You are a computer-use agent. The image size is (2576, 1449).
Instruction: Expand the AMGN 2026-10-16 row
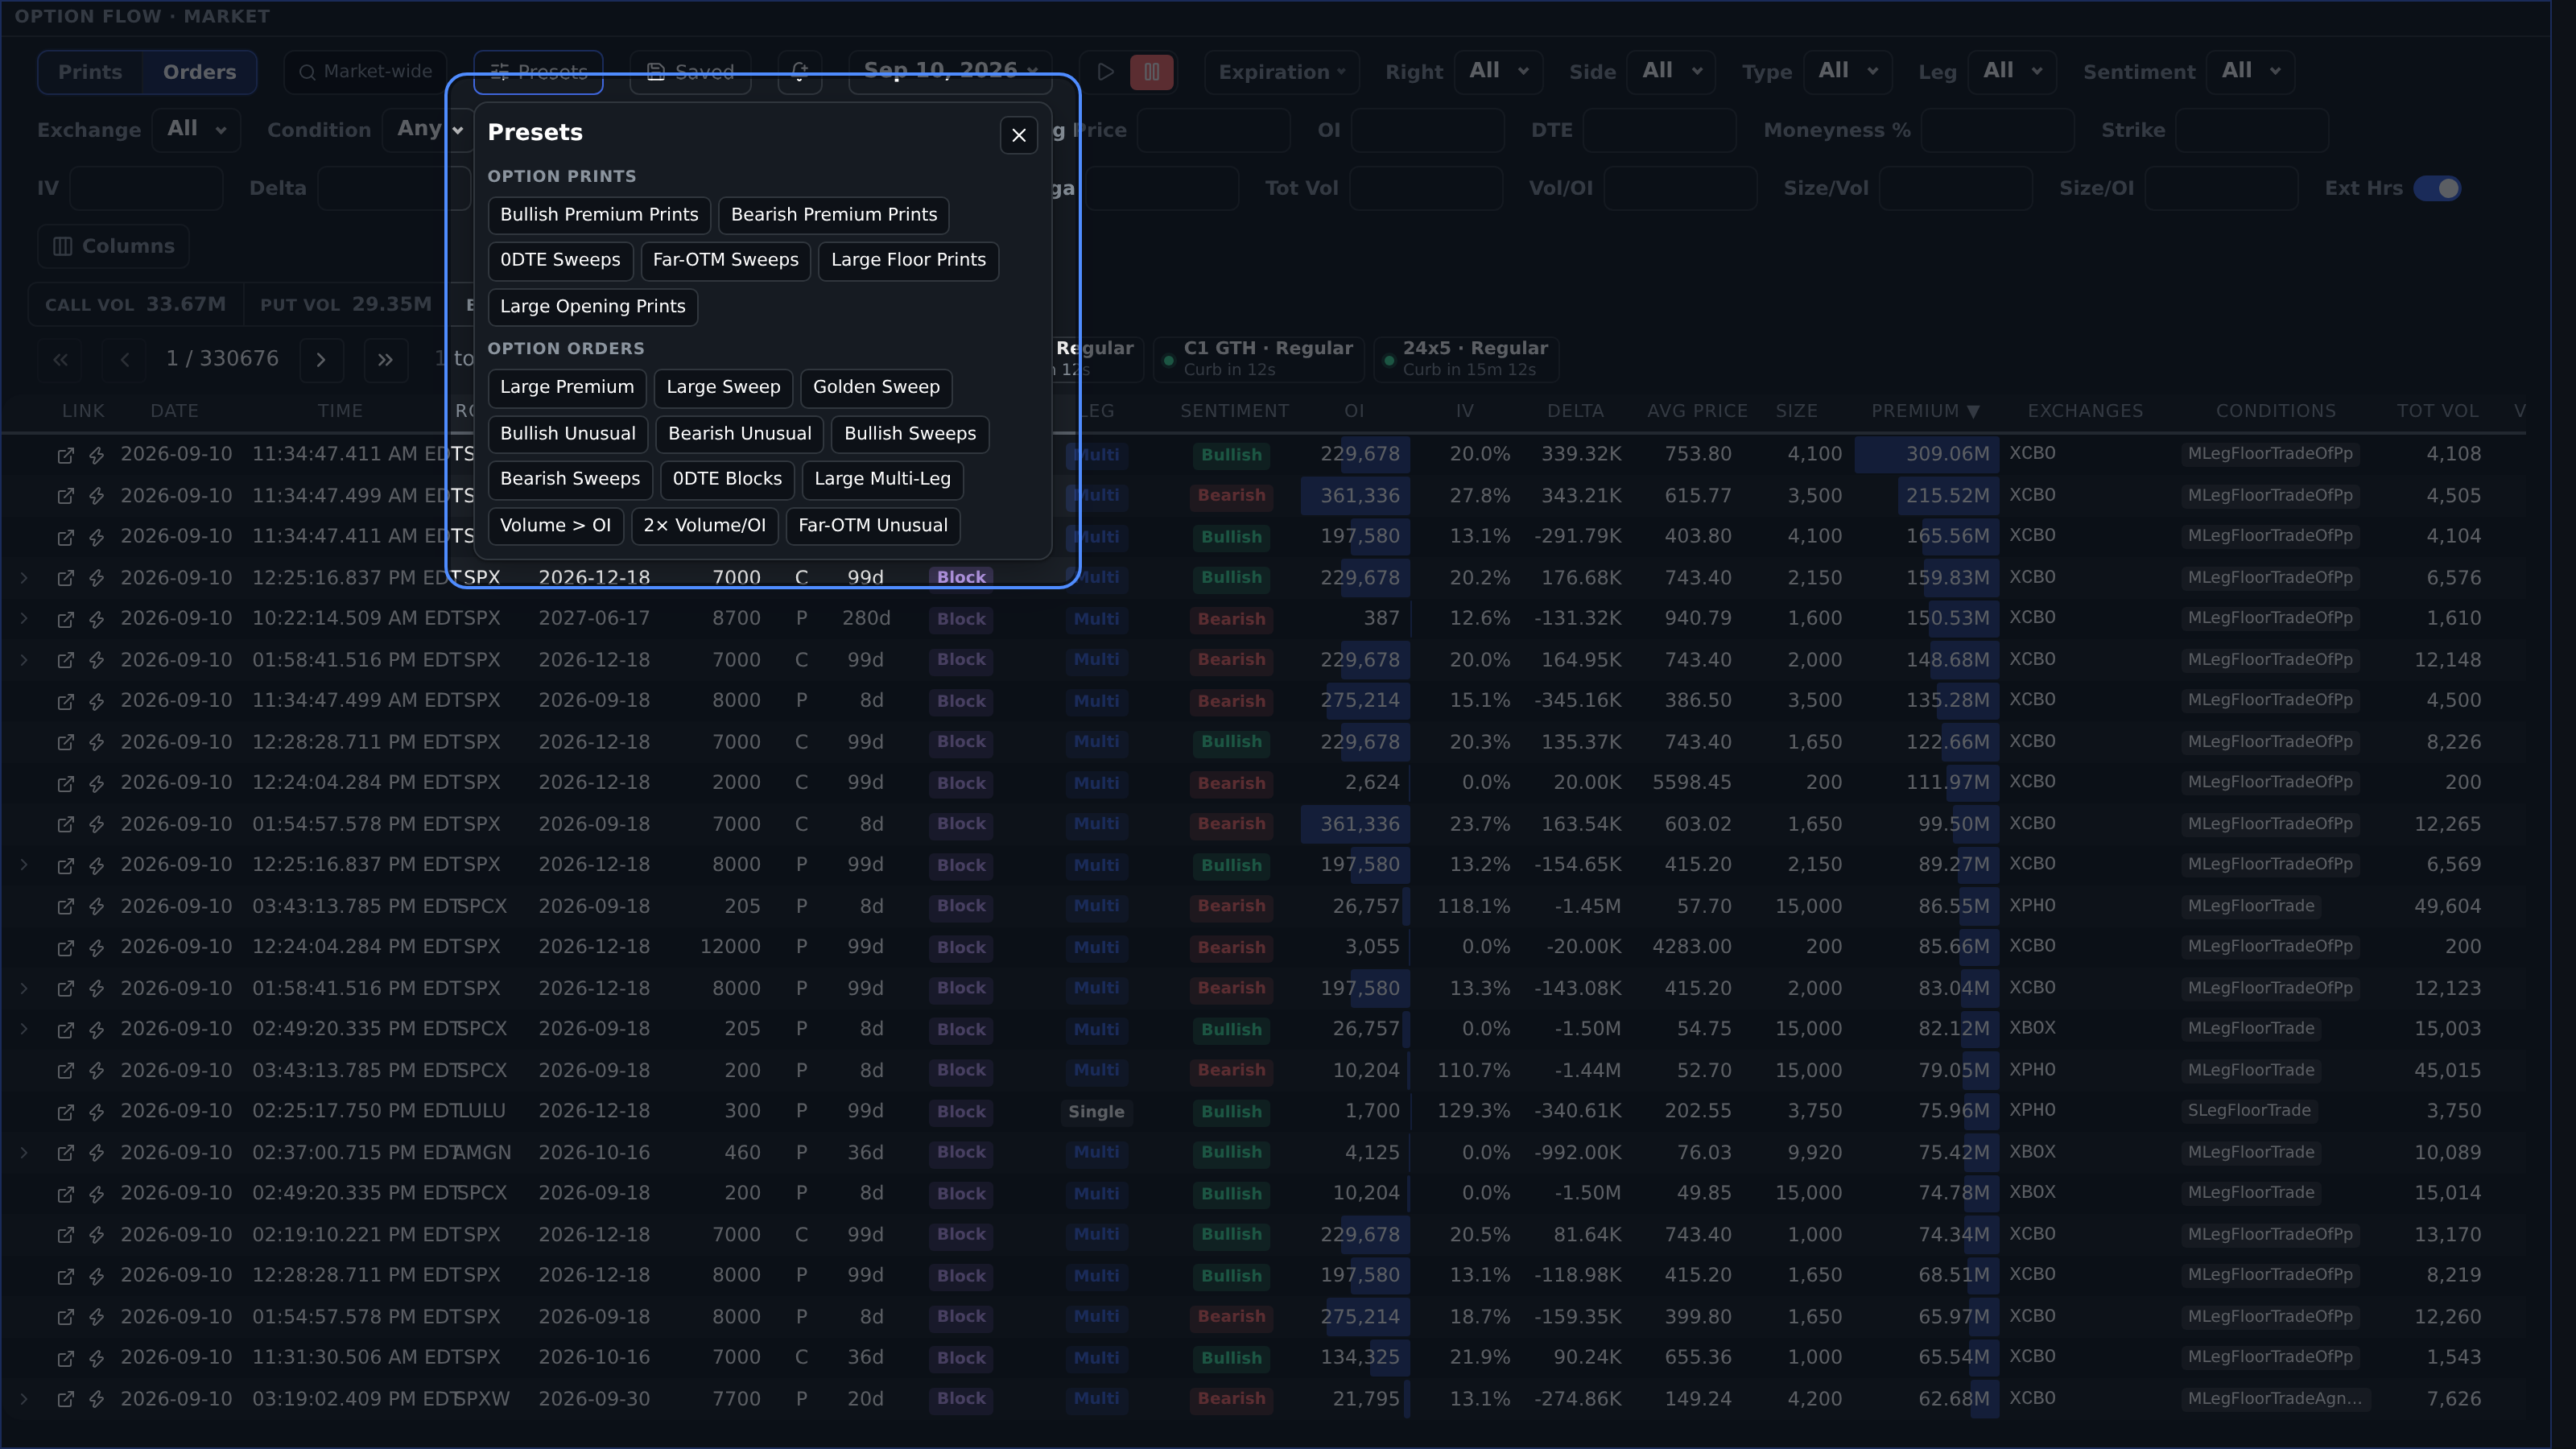(x=24, y=1153)
